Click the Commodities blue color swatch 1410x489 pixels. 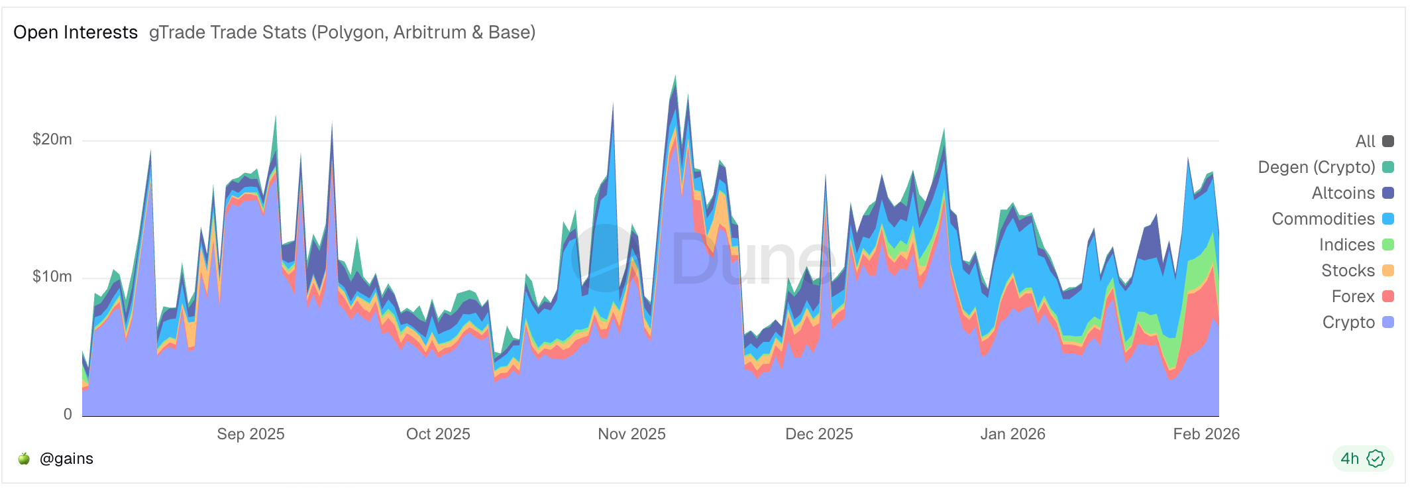(x=1388, y=219)
